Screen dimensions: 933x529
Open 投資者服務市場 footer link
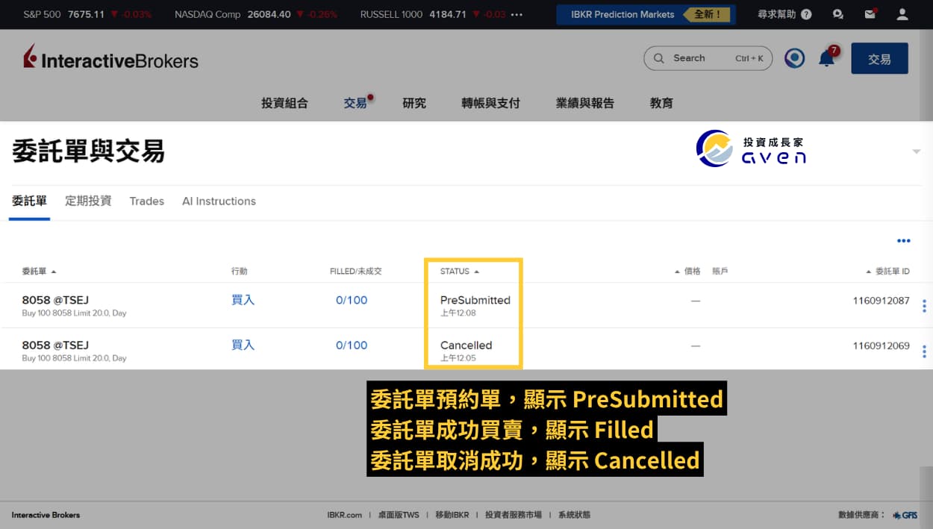point(513,515)
